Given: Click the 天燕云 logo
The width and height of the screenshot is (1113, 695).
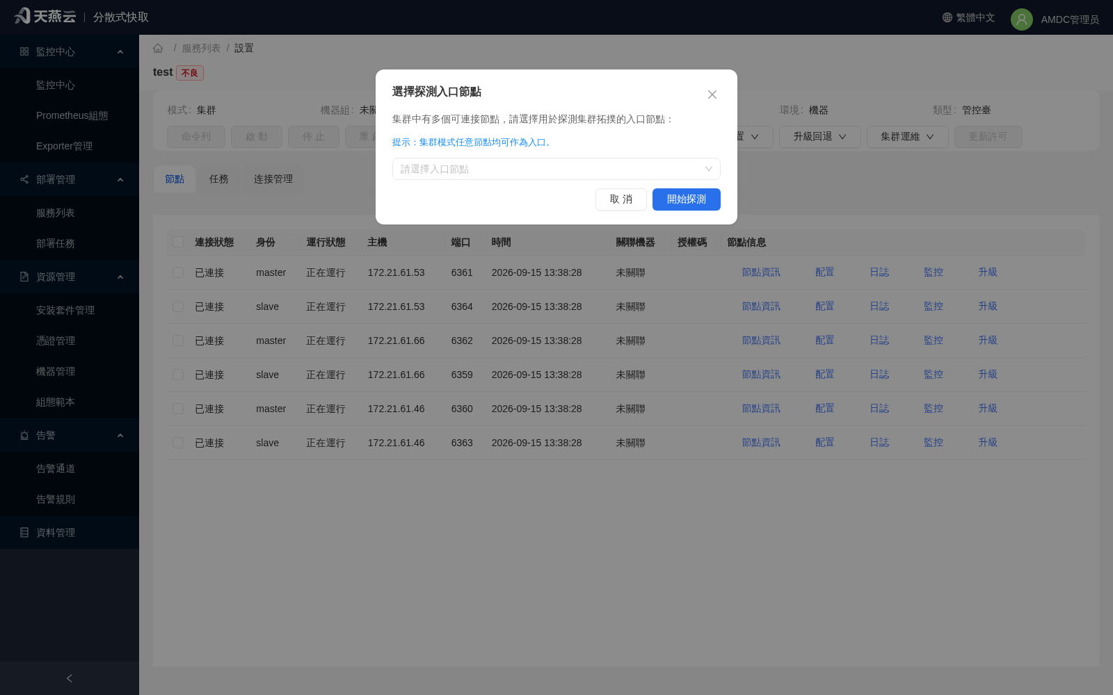Looking at the screenshot, I should (45, 16).
